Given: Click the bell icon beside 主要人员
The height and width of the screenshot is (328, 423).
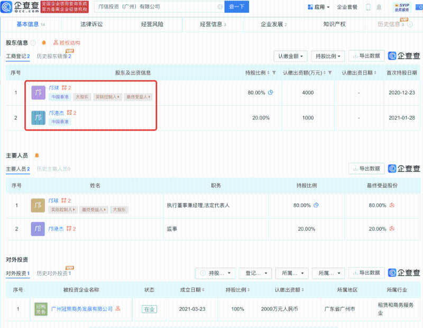Looking at the screenshot, I should coord(36,156).
